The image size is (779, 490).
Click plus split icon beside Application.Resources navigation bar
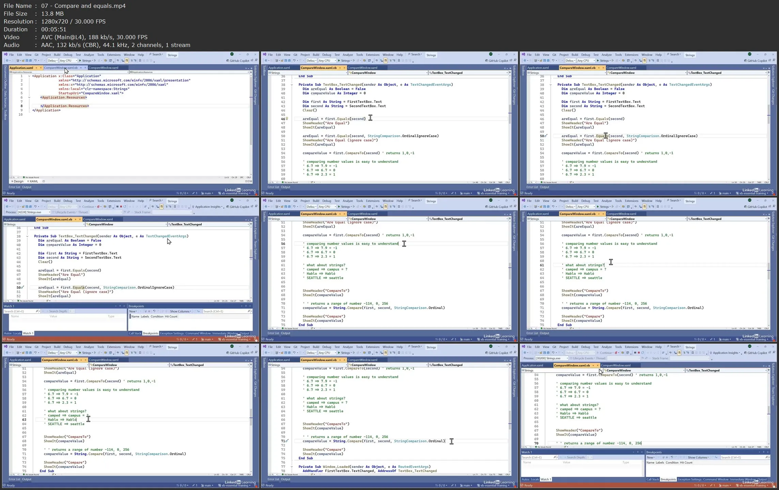[x=251, y=72]
